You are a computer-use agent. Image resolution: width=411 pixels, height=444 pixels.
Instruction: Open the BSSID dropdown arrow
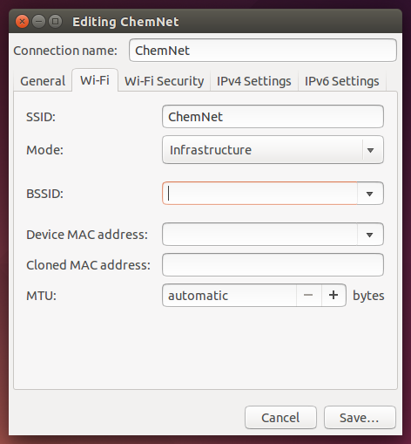370,194
